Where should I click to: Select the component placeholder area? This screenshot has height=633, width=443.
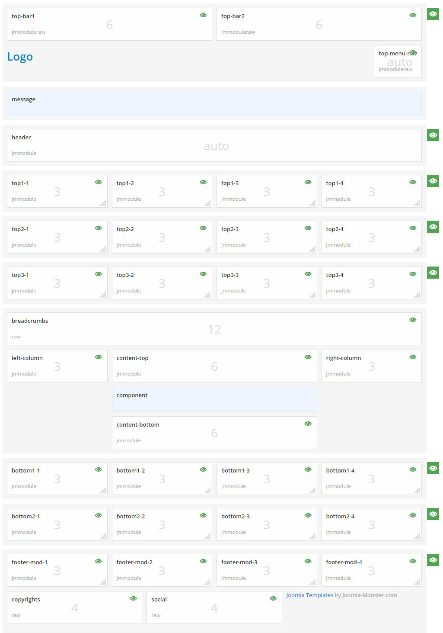point(214,399)
